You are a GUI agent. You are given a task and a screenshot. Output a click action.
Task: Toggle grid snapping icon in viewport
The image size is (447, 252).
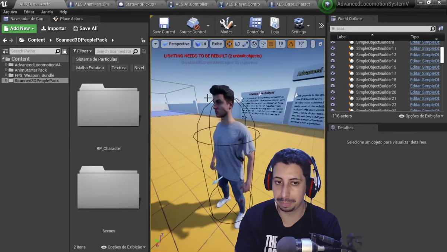click(x=271, y=44)
